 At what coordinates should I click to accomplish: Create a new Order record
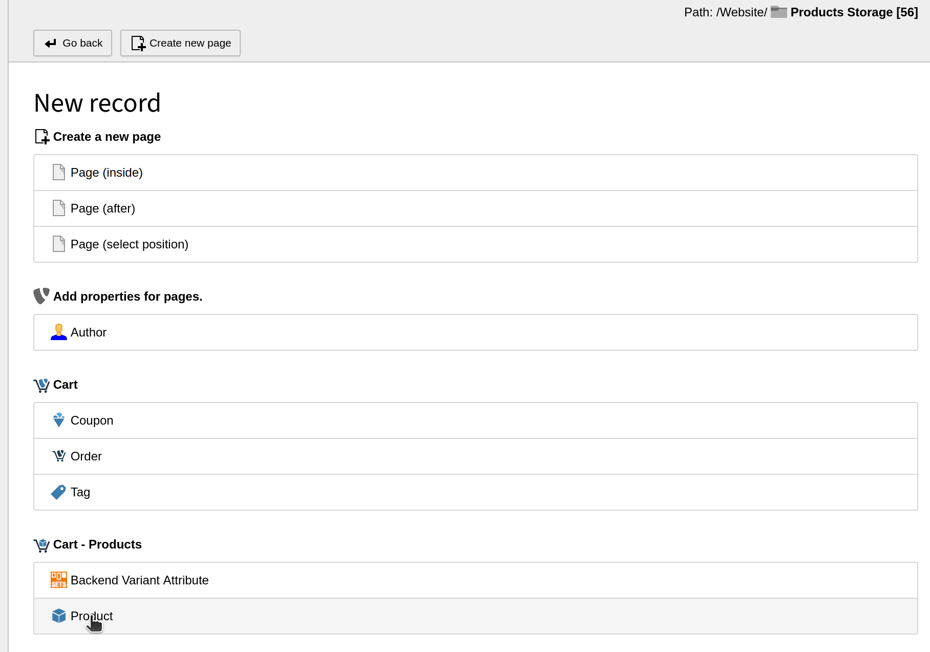point(86,456)
